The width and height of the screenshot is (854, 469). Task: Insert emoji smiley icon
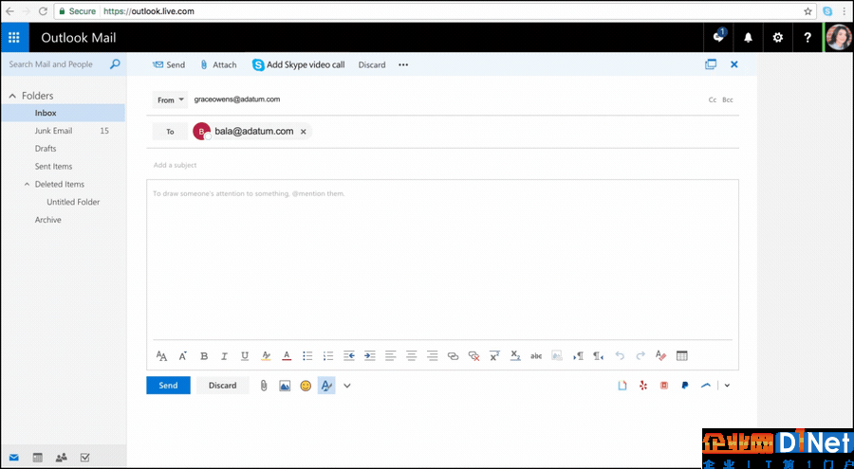pyautogui.click(x=306, y=386)
